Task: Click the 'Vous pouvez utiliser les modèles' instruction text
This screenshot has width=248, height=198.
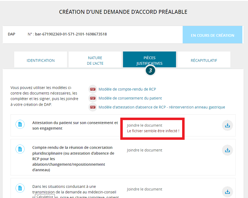Action: tap(44, 96)
